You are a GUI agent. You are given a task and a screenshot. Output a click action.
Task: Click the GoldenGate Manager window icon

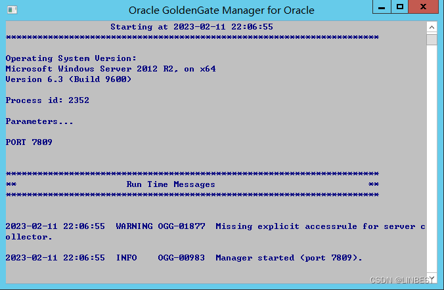point(12,10)
